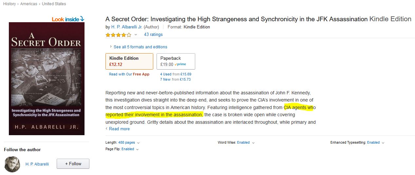Click the Look inside arrow icon
The height and width of the screenshot is (175, 415).
[x=82, y=19]
